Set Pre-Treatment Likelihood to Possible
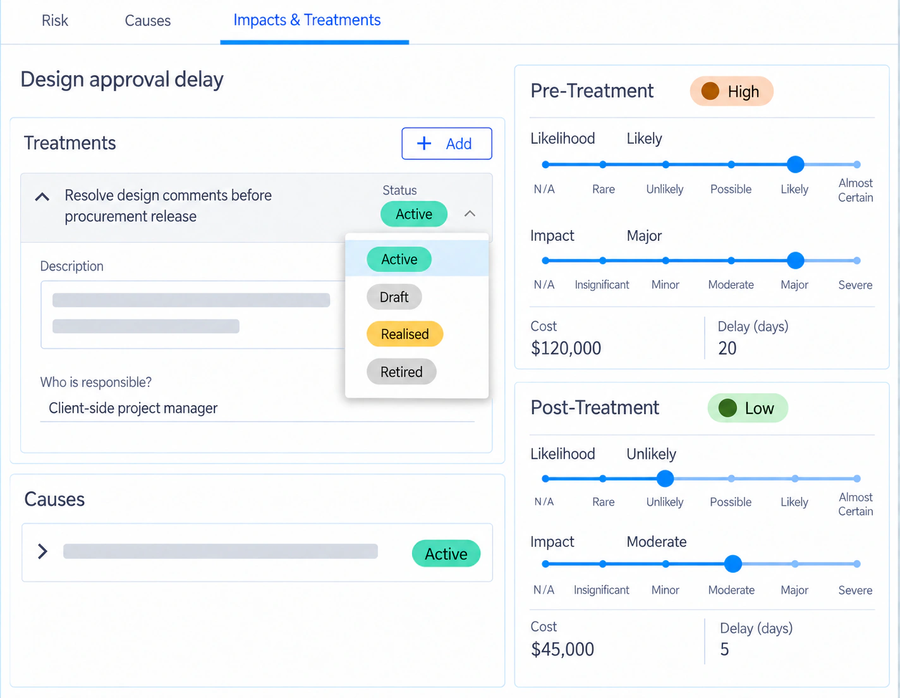 click(731, 164)
